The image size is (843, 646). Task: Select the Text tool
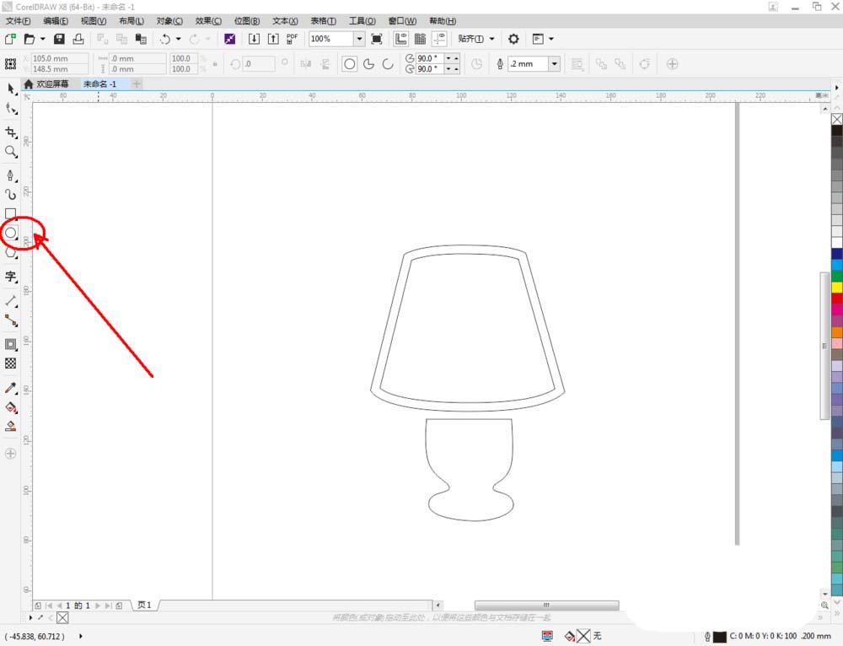11,277
